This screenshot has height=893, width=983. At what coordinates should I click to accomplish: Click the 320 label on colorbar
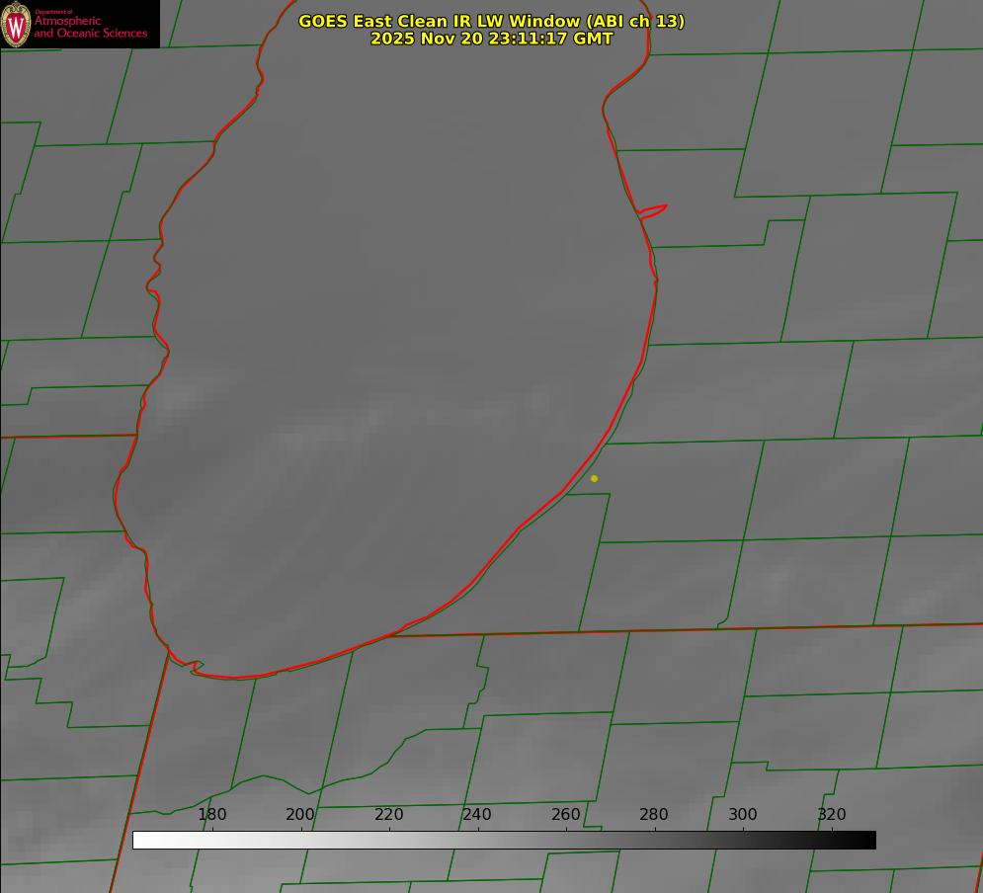[832, 814]
